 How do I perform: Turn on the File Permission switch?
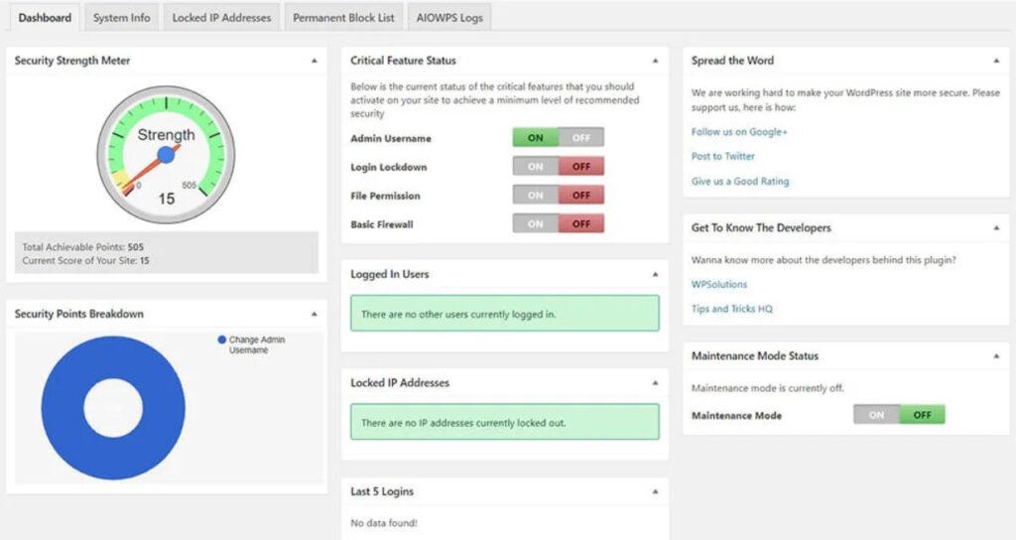pos(536,196)
